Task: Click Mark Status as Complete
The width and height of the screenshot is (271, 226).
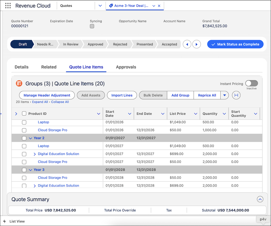Action: 235,44
